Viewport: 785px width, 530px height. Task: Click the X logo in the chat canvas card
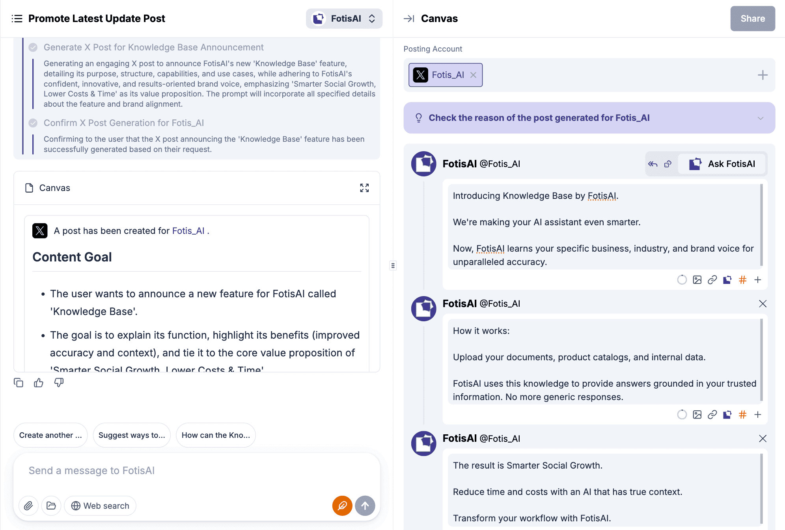[x=40, y=231]
